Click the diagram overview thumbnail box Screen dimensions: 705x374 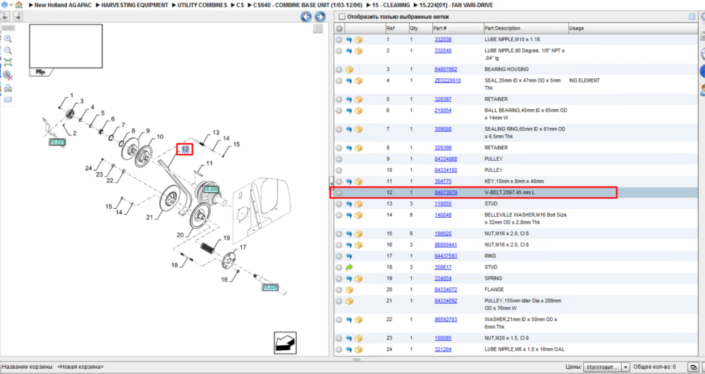[x=66, y=46]
